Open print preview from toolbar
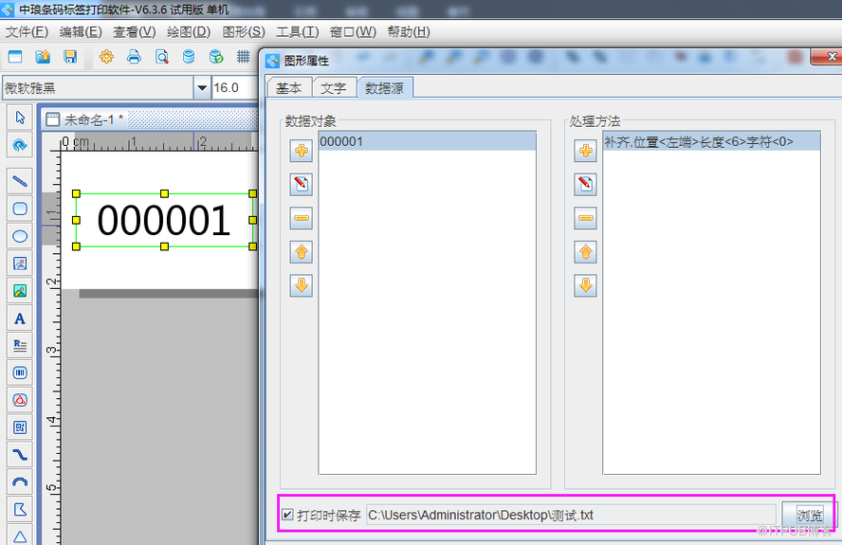This screenshot has height=545, width=842. click(161, 57)
